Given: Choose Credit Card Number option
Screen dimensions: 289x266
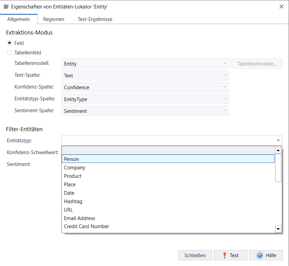Looking at the screenshot, I should coord(86,226).
